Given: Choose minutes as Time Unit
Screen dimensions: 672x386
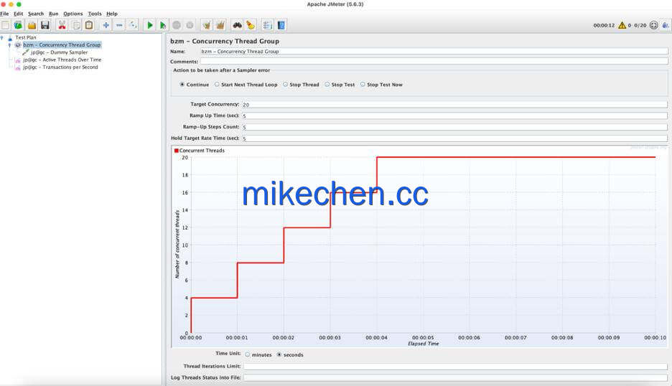Looking at the screenshot, I should 248,354.
